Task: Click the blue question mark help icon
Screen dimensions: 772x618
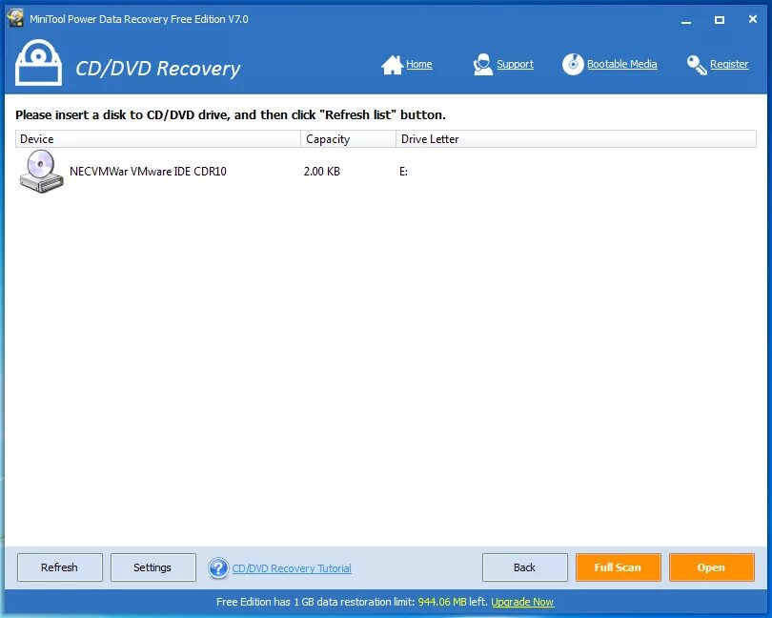Action: click(x=218, y=567)
